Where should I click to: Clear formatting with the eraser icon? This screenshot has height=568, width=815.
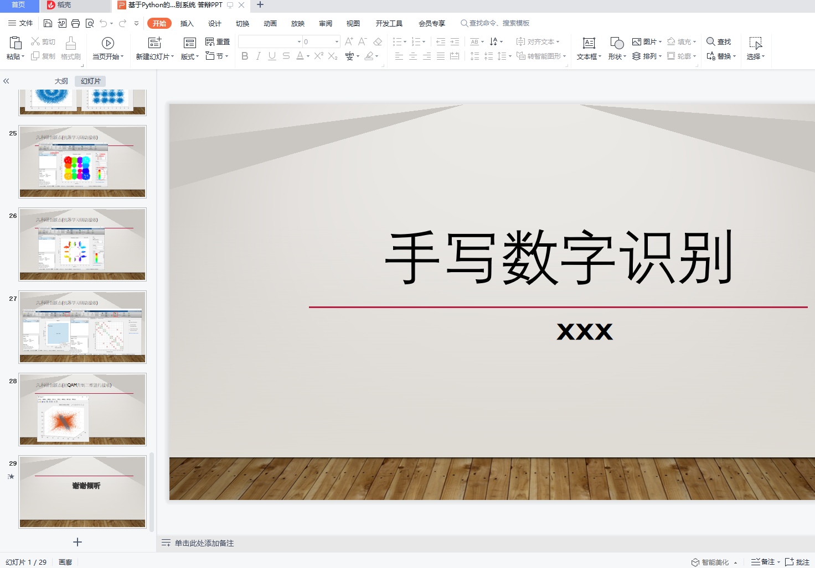(378, 41)
